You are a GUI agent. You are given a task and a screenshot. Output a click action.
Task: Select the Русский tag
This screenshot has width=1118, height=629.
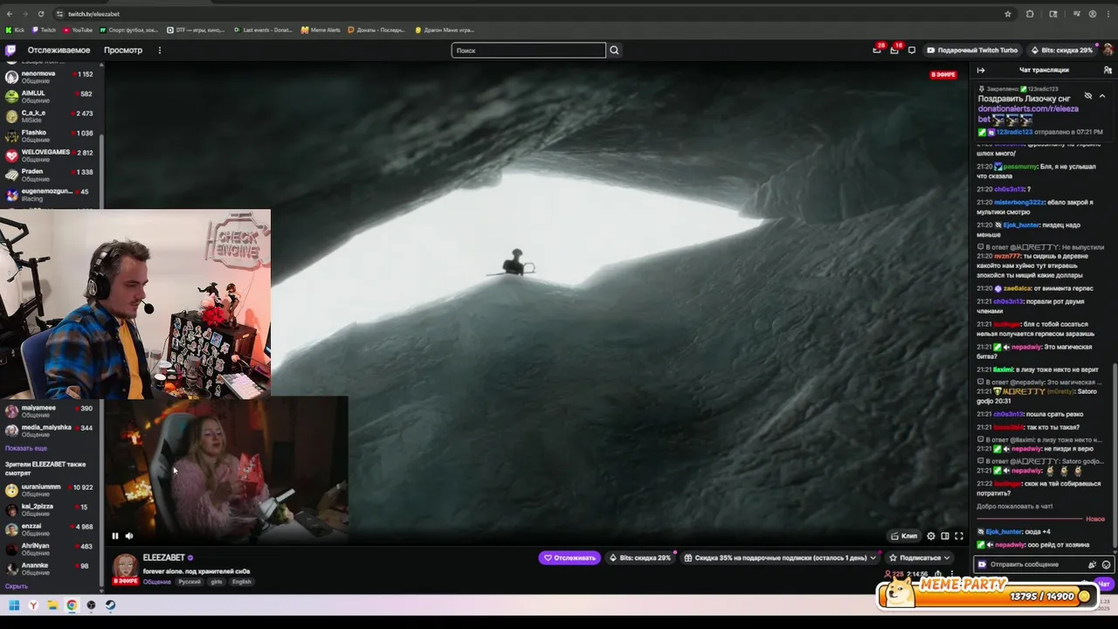190,582
